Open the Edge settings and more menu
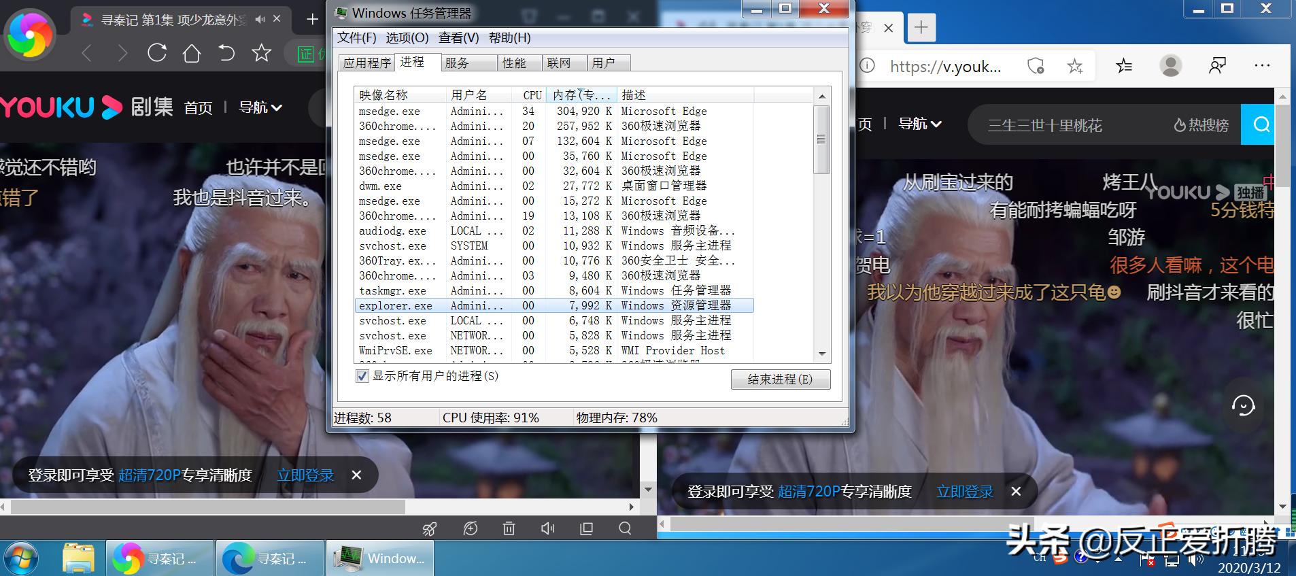This screenshot has width=1296, height=576. 1262,66
